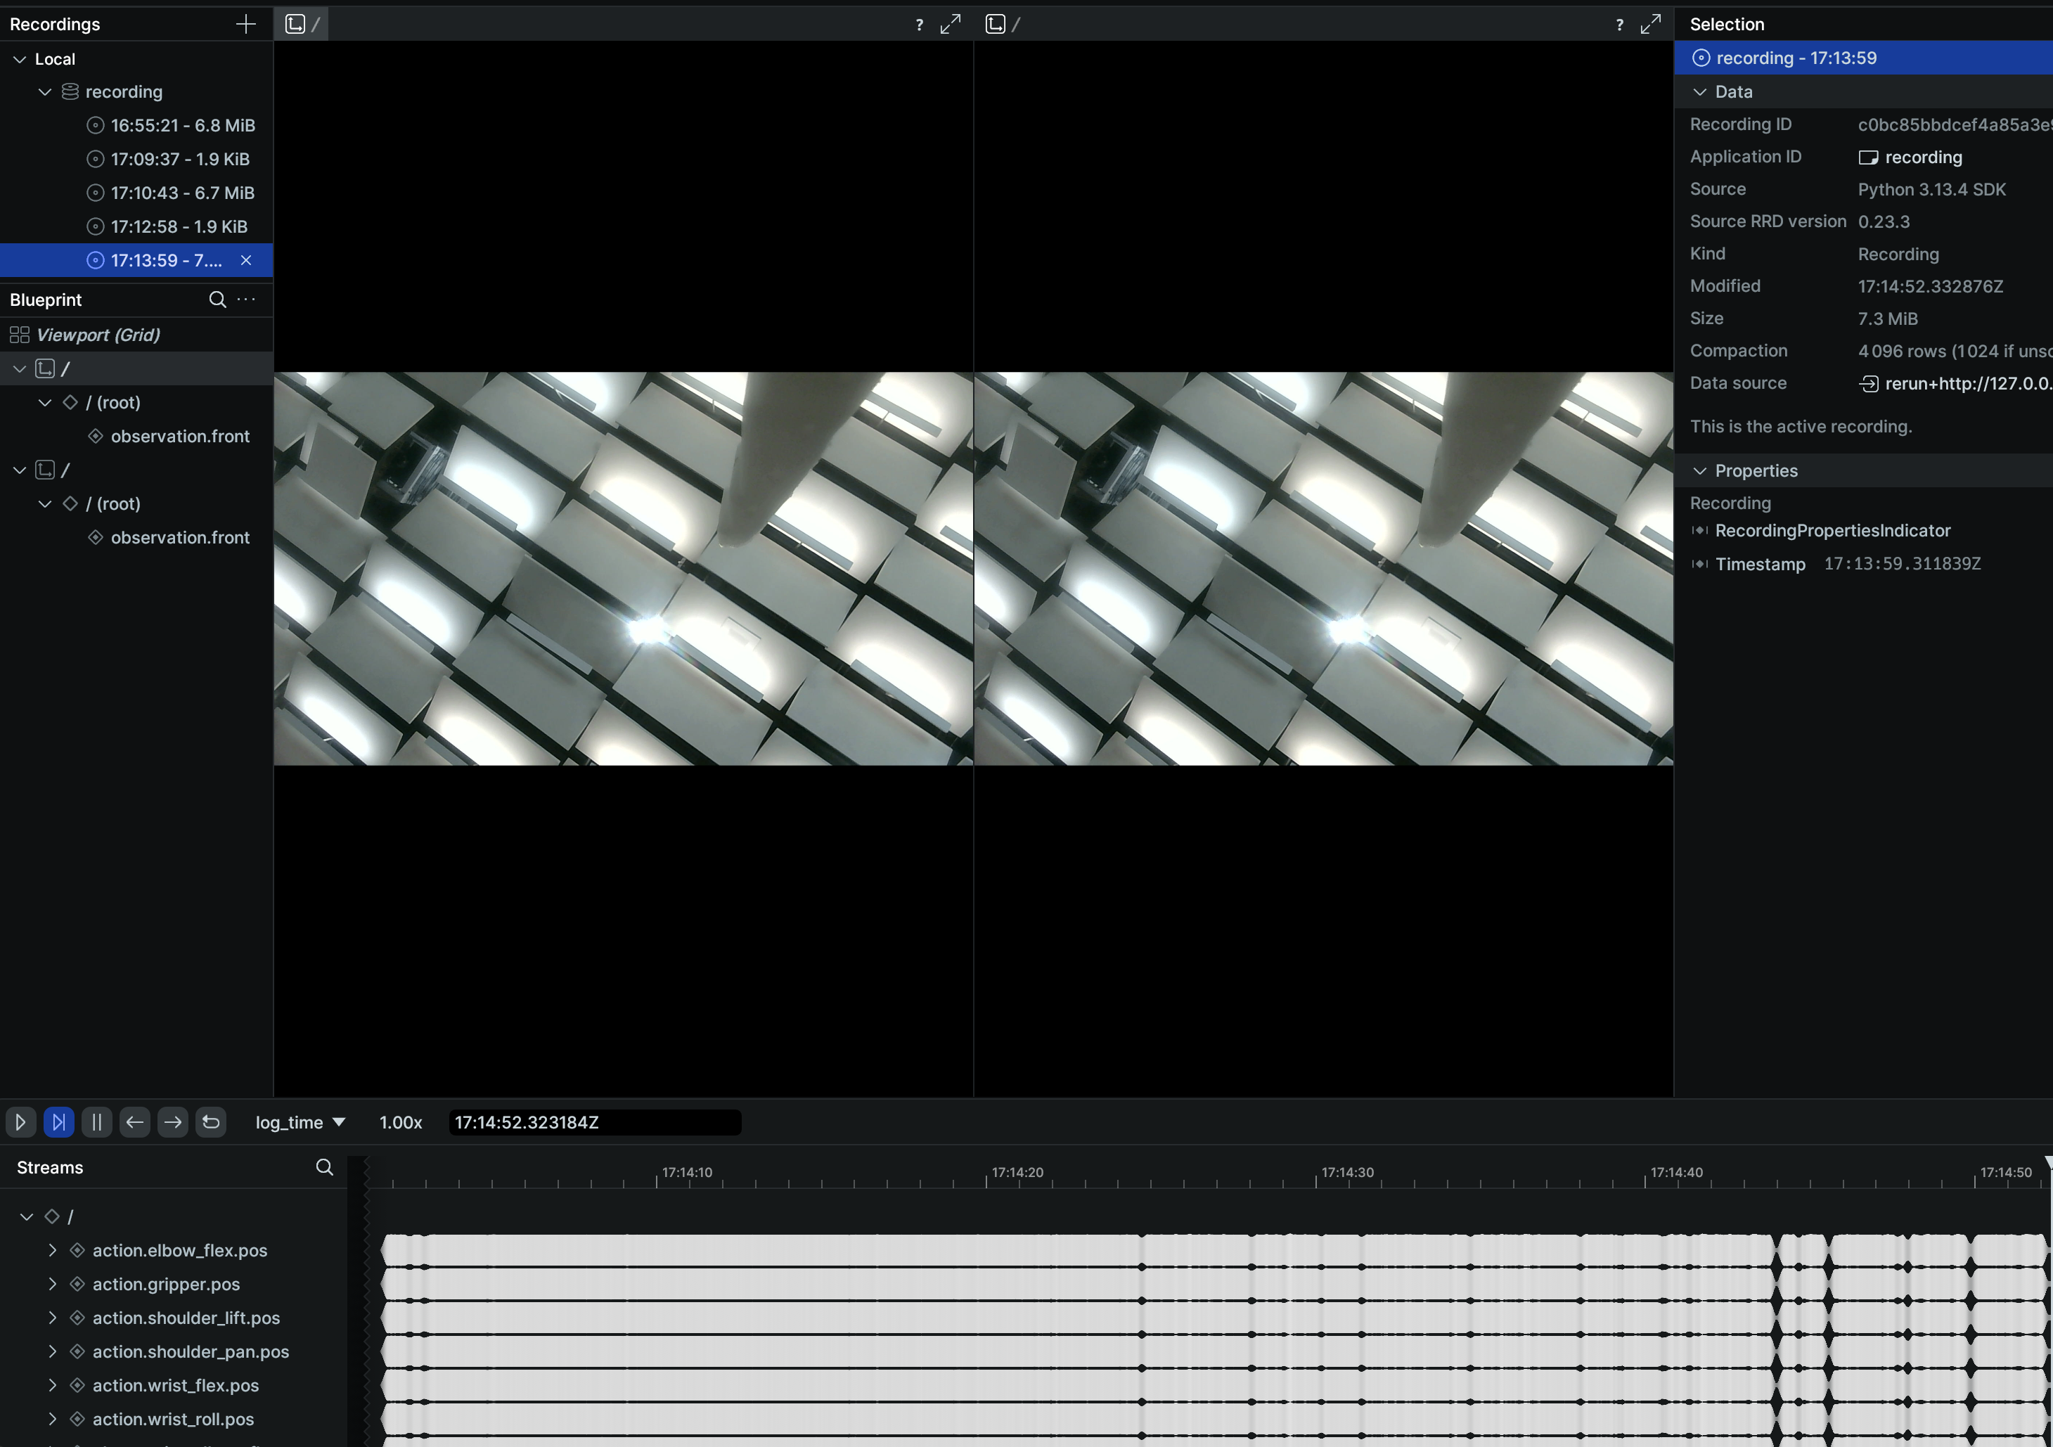Click plus icon to add recording
This screenshot has height=1447, width=2053.
click(245, 24)
